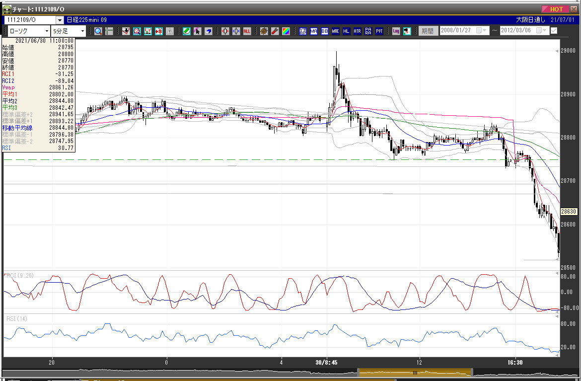The image size is (581, 381).
Task: Open the red wrench tool icon
Action: click(x=275, y=31)
